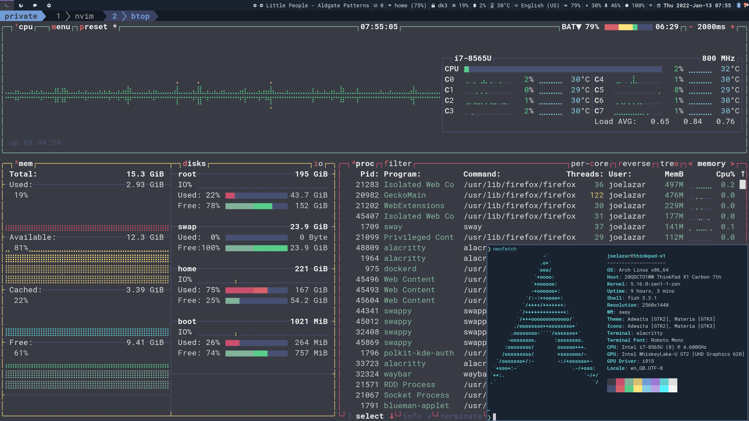Viewport: 749px width, 421px height.
Task: Click the temperature thermometer icon
Action: (492, 6)
